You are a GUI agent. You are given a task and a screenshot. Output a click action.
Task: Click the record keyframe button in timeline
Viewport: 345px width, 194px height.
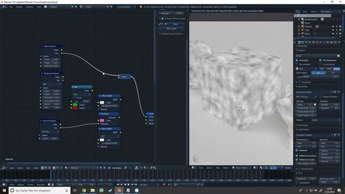(x=164, y=184)
